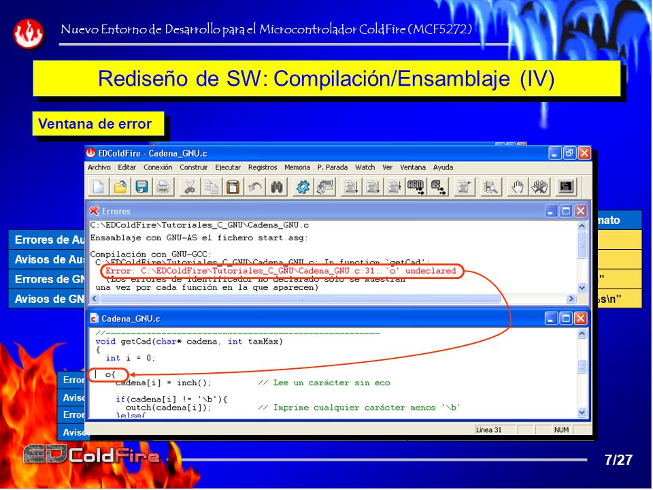Open the Ejecutar menu
The width and height of the screenshot is (653, 490).
tap(228, 167)
